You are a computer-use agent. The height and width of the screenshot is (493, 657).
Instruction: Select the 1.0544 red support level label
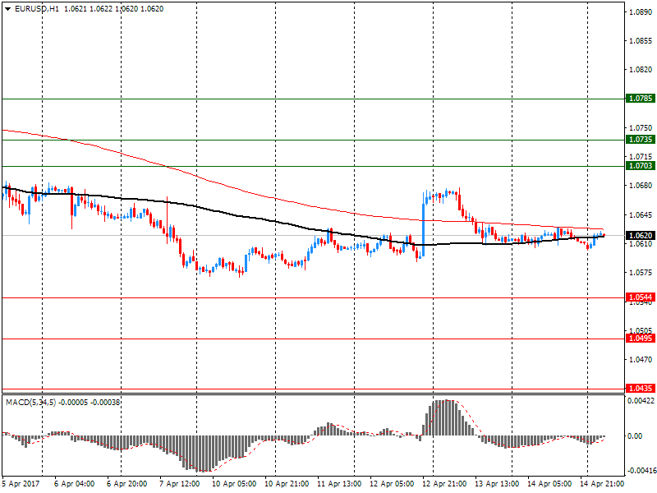(x=641, y=297)
